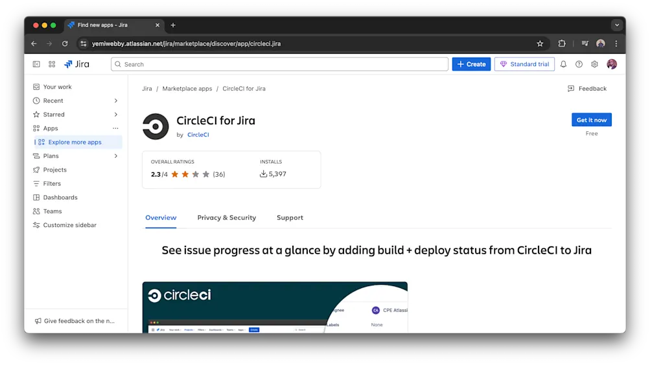Close the Find new apps tab
Screen dimensions: 650x365
[x=157, y=25]
